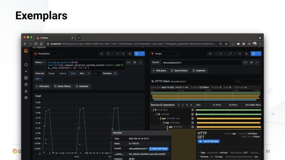Image resolution: width=285 pixels, height=160 pixels.
Task: Open the Prometheus data source dropdown
Action: pos(48,54)
